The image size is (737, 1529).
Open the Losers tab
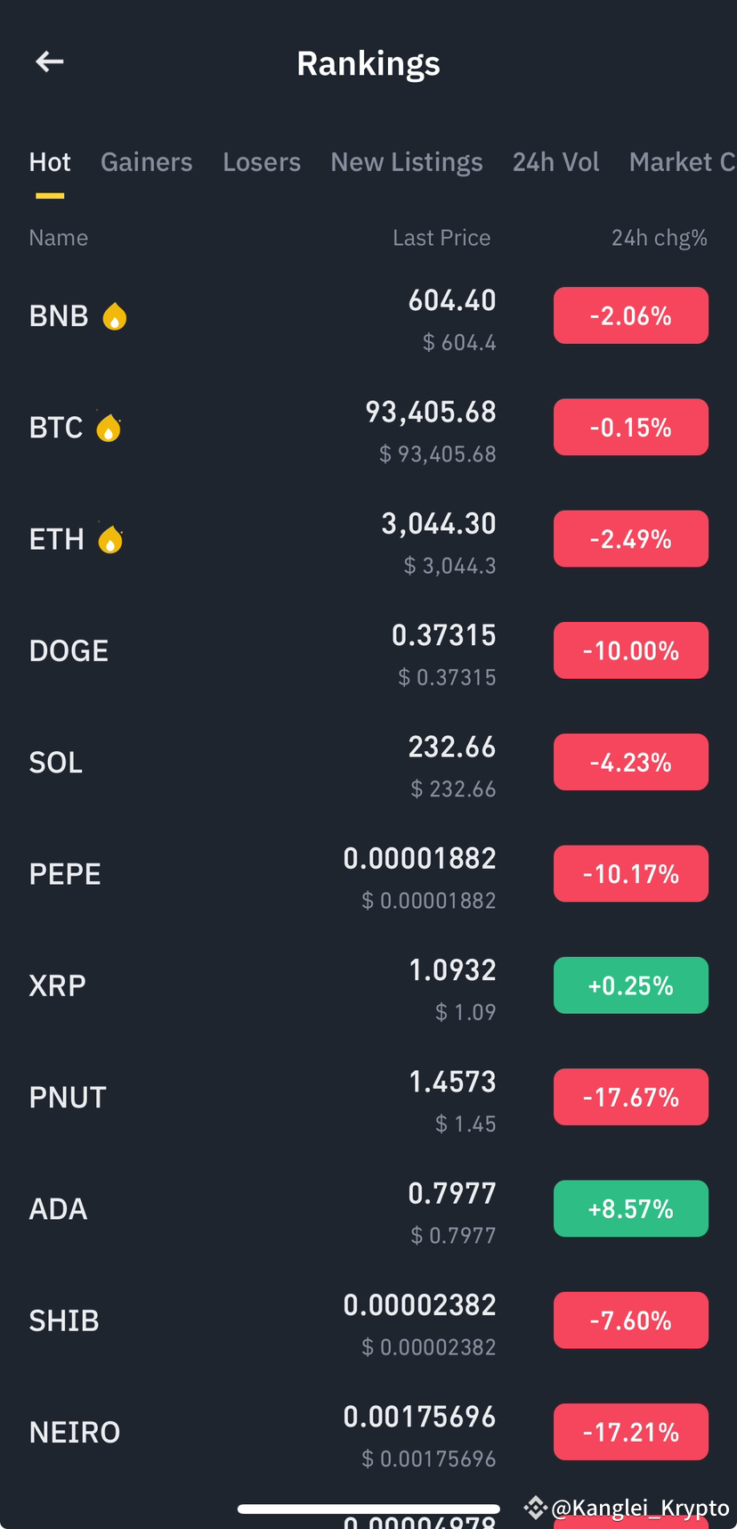[x=262, y=162]
